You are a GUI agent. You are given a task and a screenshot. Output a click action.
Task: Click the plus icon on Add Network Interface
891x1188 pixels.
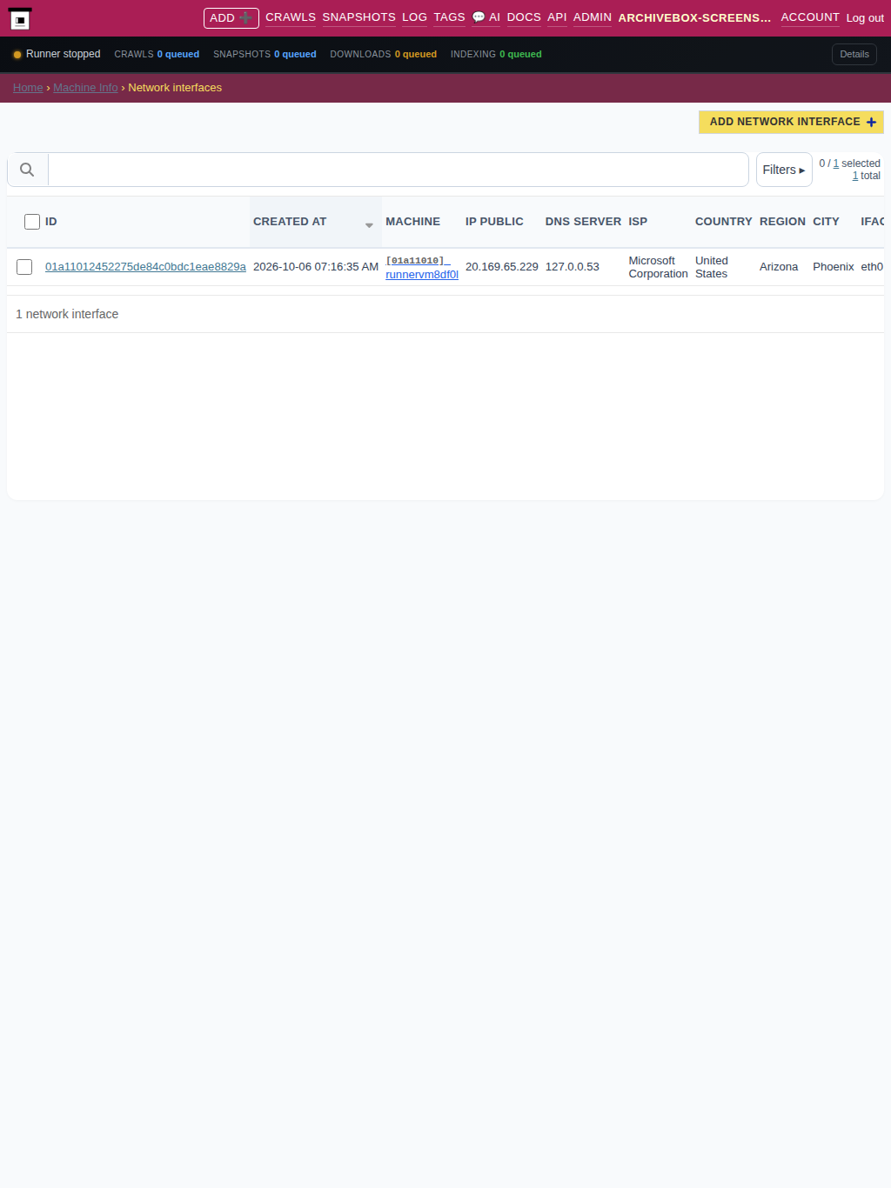[x=871, y=123]
